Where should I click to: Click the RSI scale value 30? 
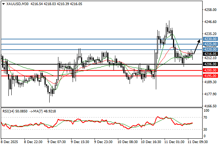206,129
